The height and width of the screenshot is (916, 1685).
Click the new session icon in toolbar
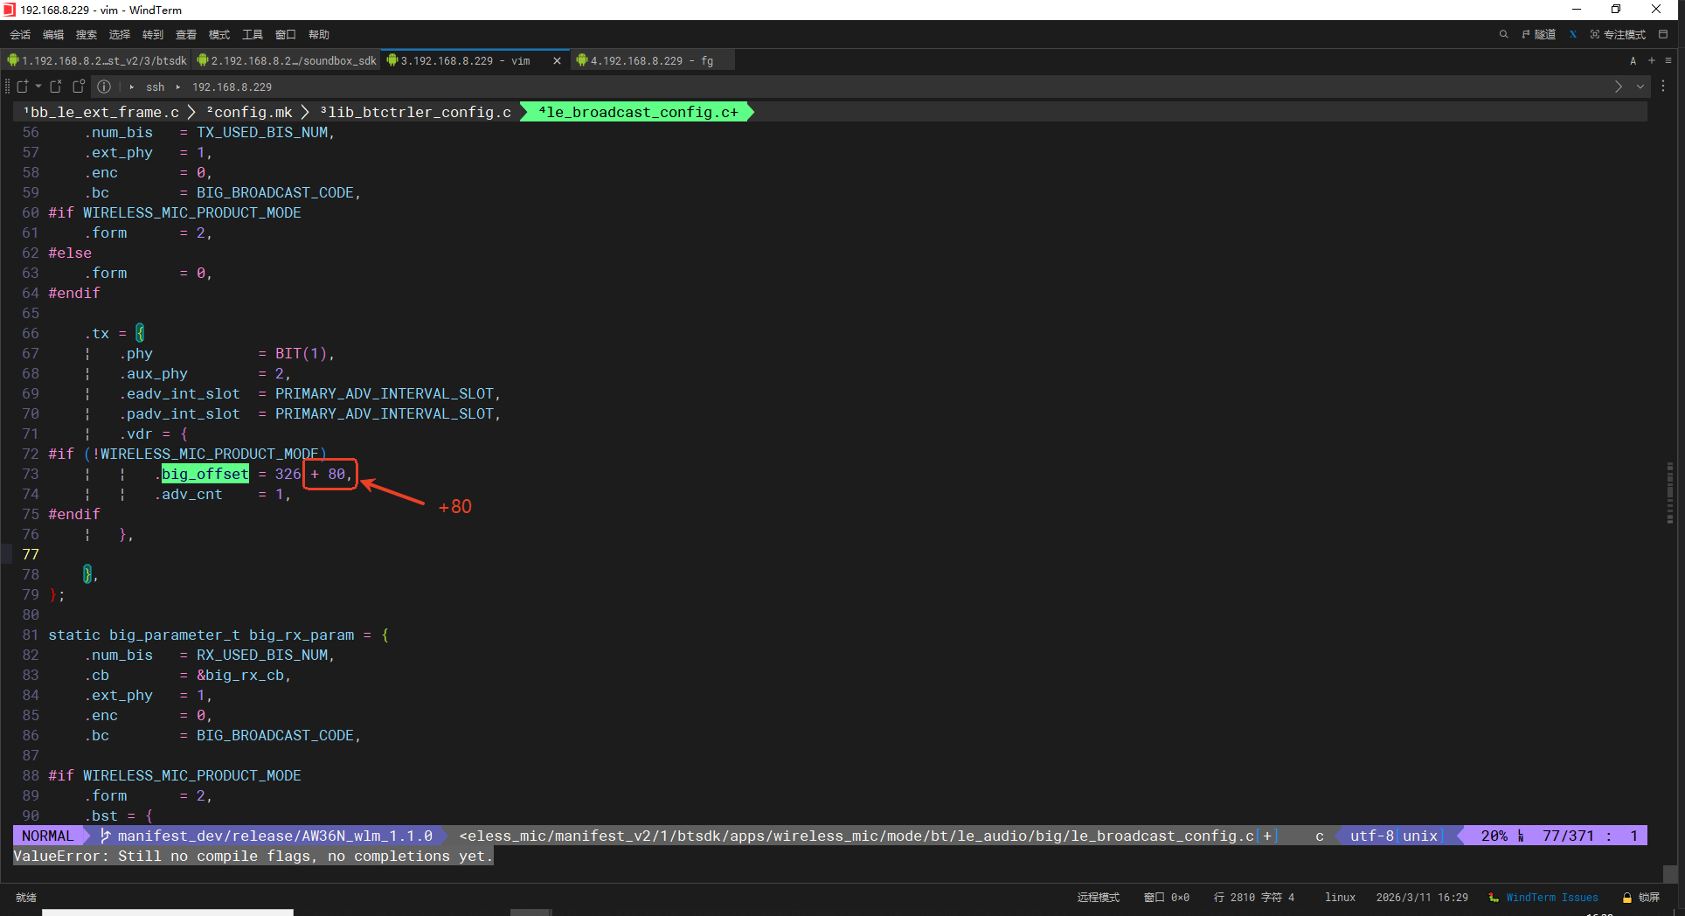(x=23, y=87)
